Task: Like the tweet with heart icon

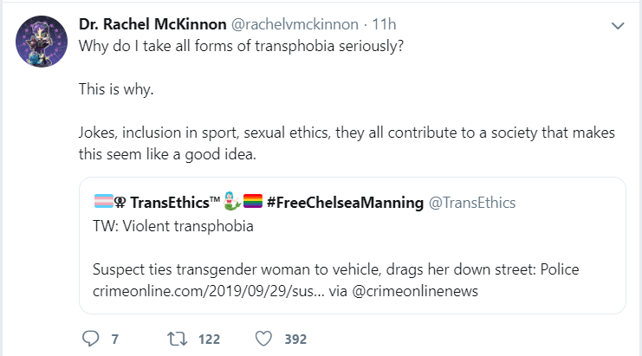Action: pos(263,339)
